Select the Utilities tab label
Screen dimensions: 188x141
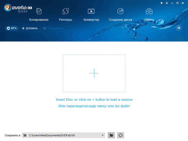pyautogui.click(x=149, y=20)
